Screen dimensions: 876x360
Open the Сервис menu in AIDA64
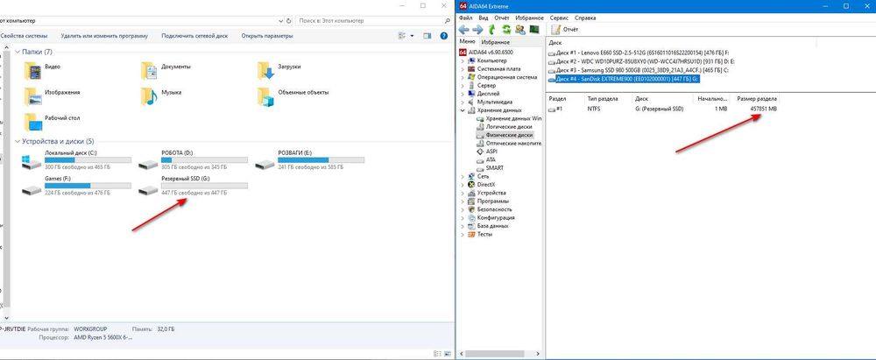click(559, 18)
